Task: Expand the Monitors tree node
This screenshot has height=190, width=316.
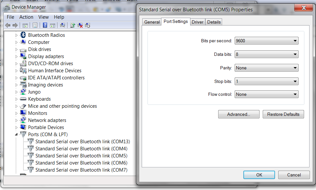Action: tap(16, 114)
